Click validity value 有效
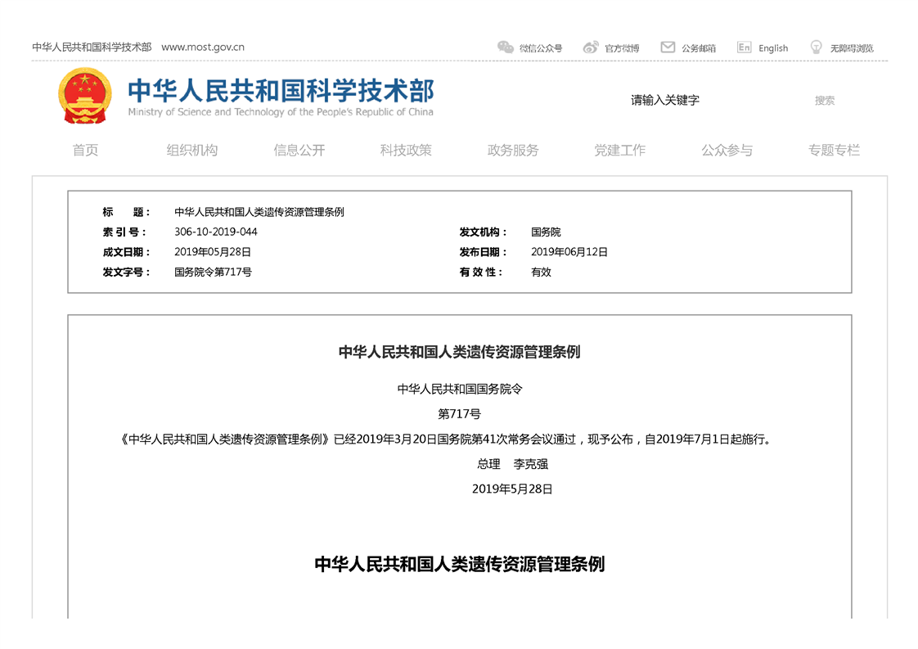 541,272
